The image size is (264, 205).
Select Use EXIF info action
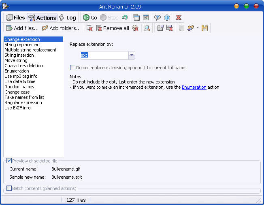pos(34,108)
